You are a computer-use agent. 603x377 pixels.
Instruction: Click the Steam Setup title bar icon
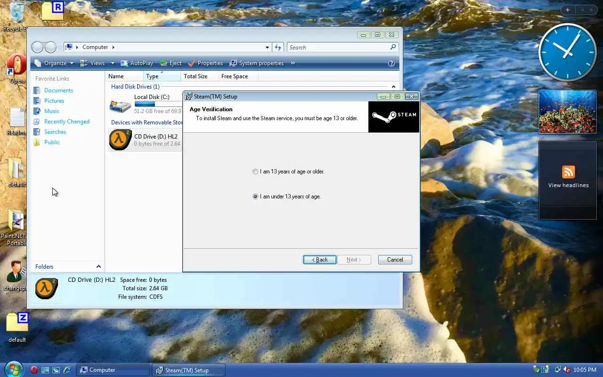point(188,96)
